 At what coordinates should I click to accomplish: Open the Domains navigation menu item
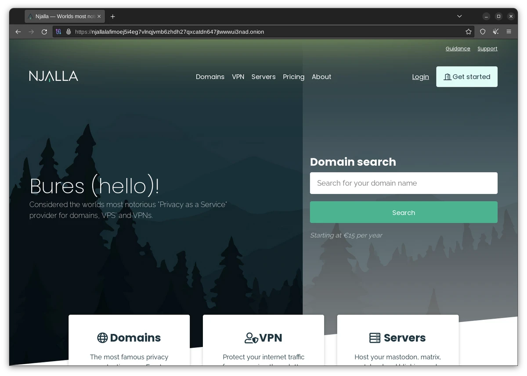210,77
